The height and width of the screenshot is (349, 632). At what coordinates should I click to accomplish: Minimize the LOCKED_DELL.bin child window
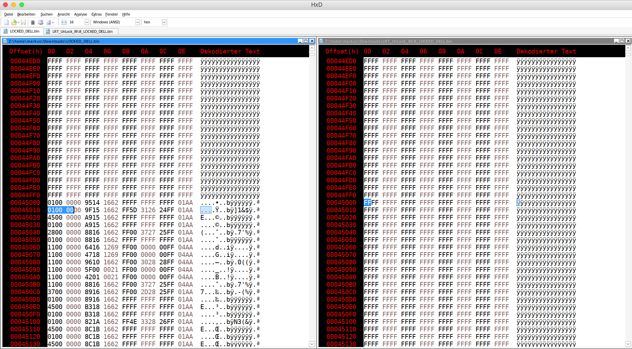coord(300,41)
